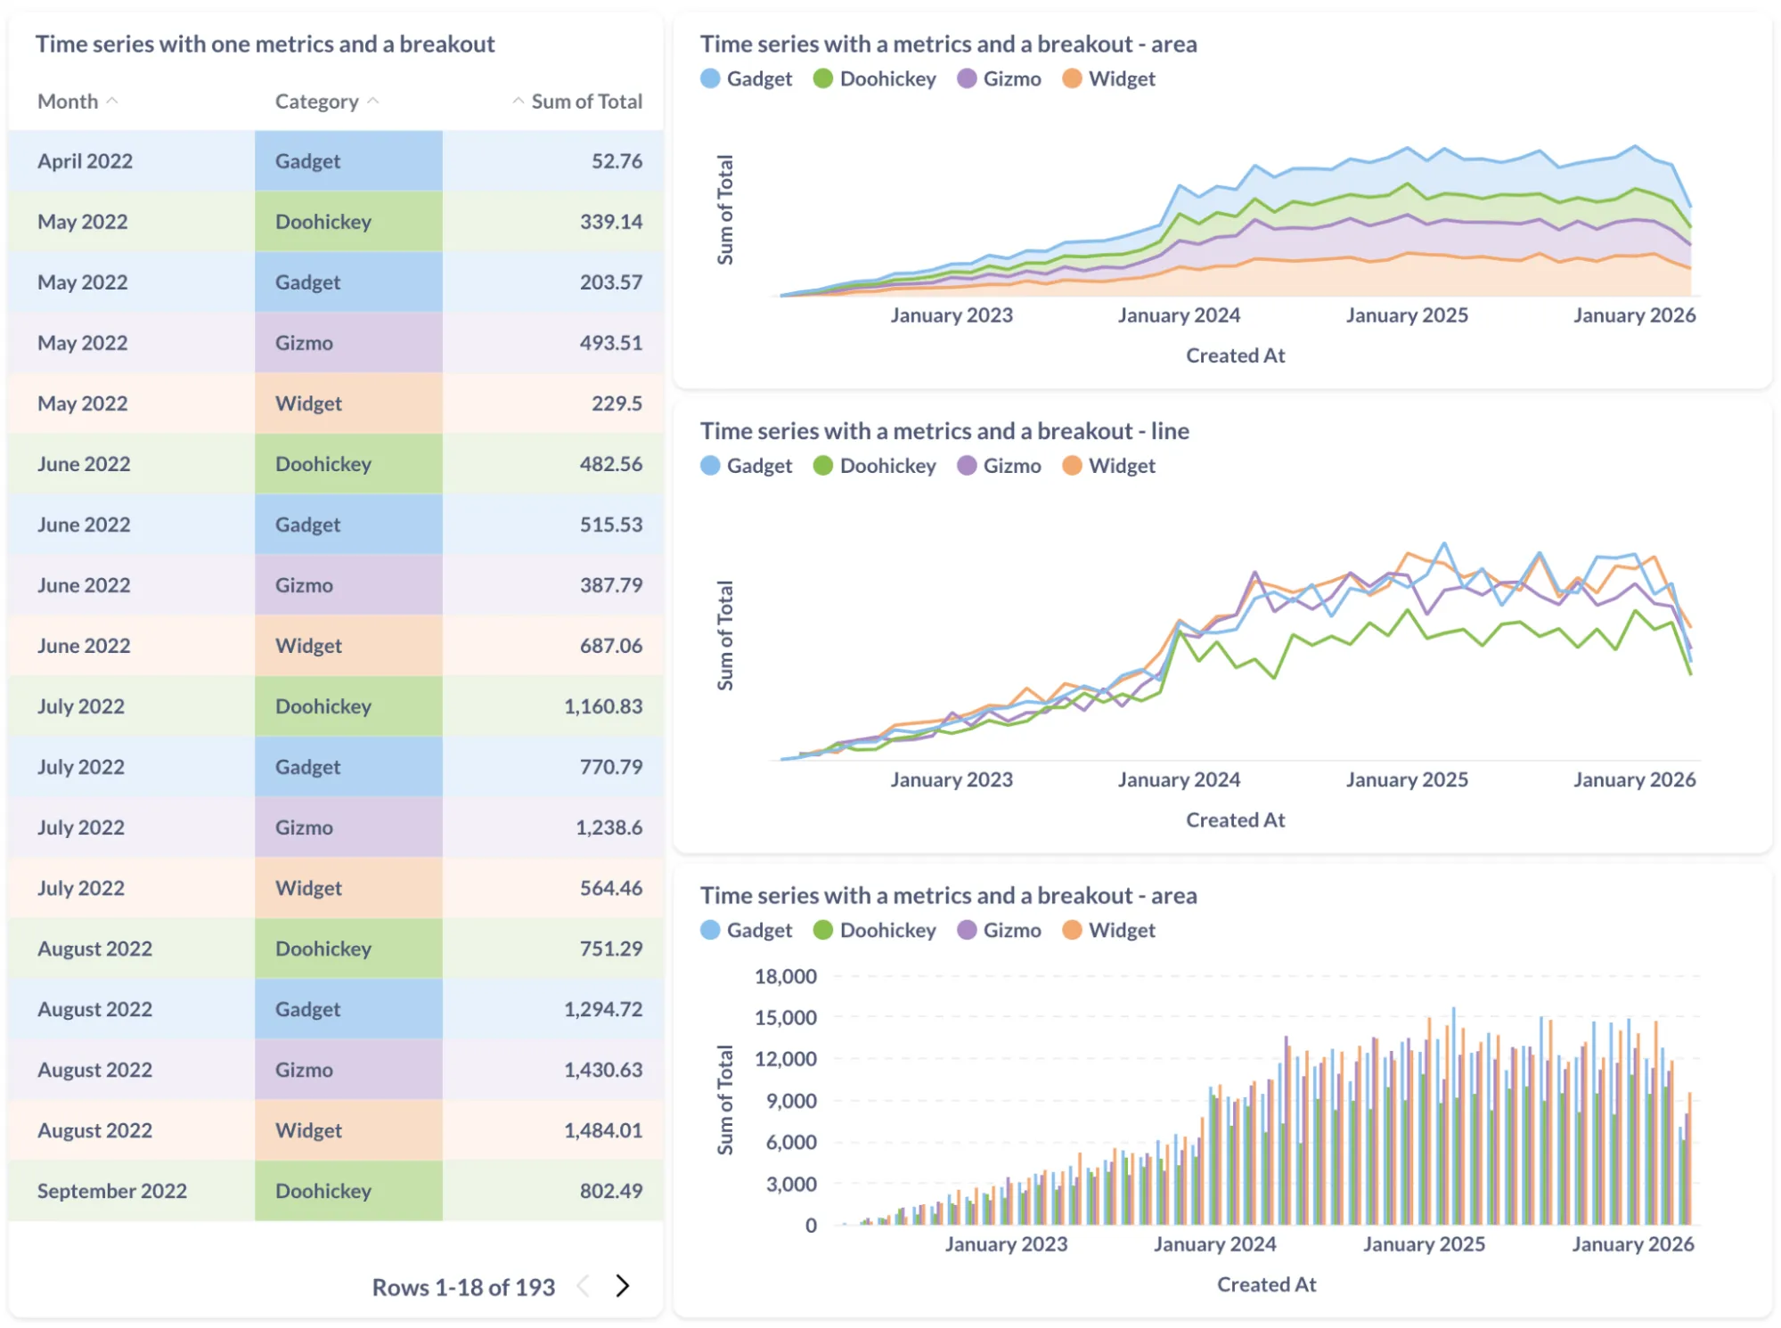Click the next page arrow below the table
1781x1328 pixels.
pyautogui.click(x=622, y=1285)
